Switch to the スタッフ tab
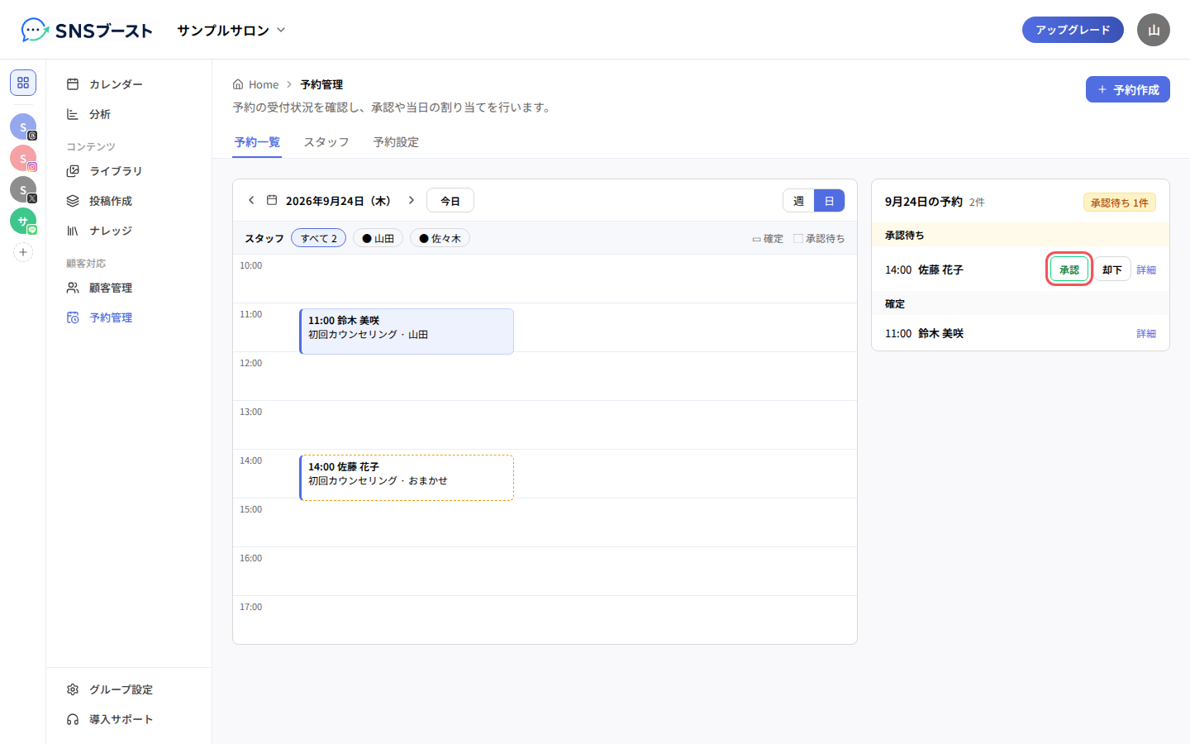Viewport: 1190px width, 744px height. (x=326, y=142)
